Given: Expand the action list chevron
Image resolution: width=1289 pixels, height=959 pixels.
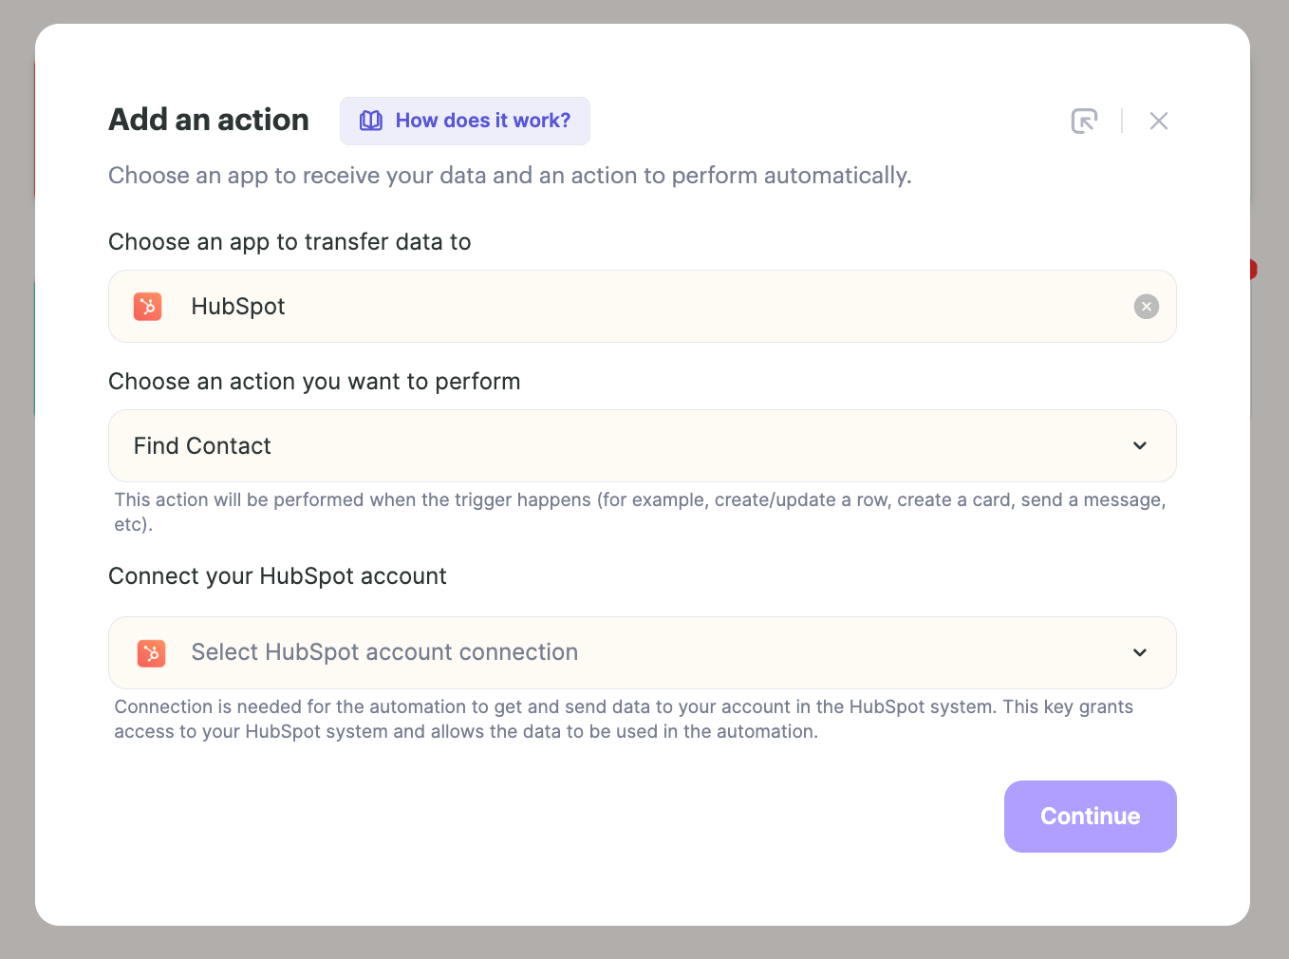Looking at the screenshot, I should [x=1140, y=446].
